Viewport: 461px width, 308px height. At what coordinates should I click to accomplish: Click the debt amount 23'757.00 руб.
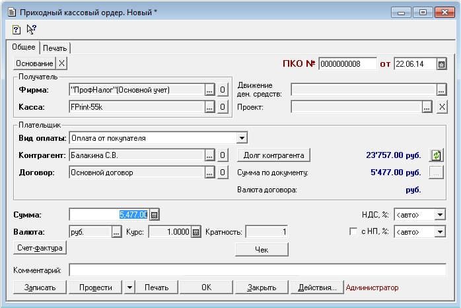[394, 155]
